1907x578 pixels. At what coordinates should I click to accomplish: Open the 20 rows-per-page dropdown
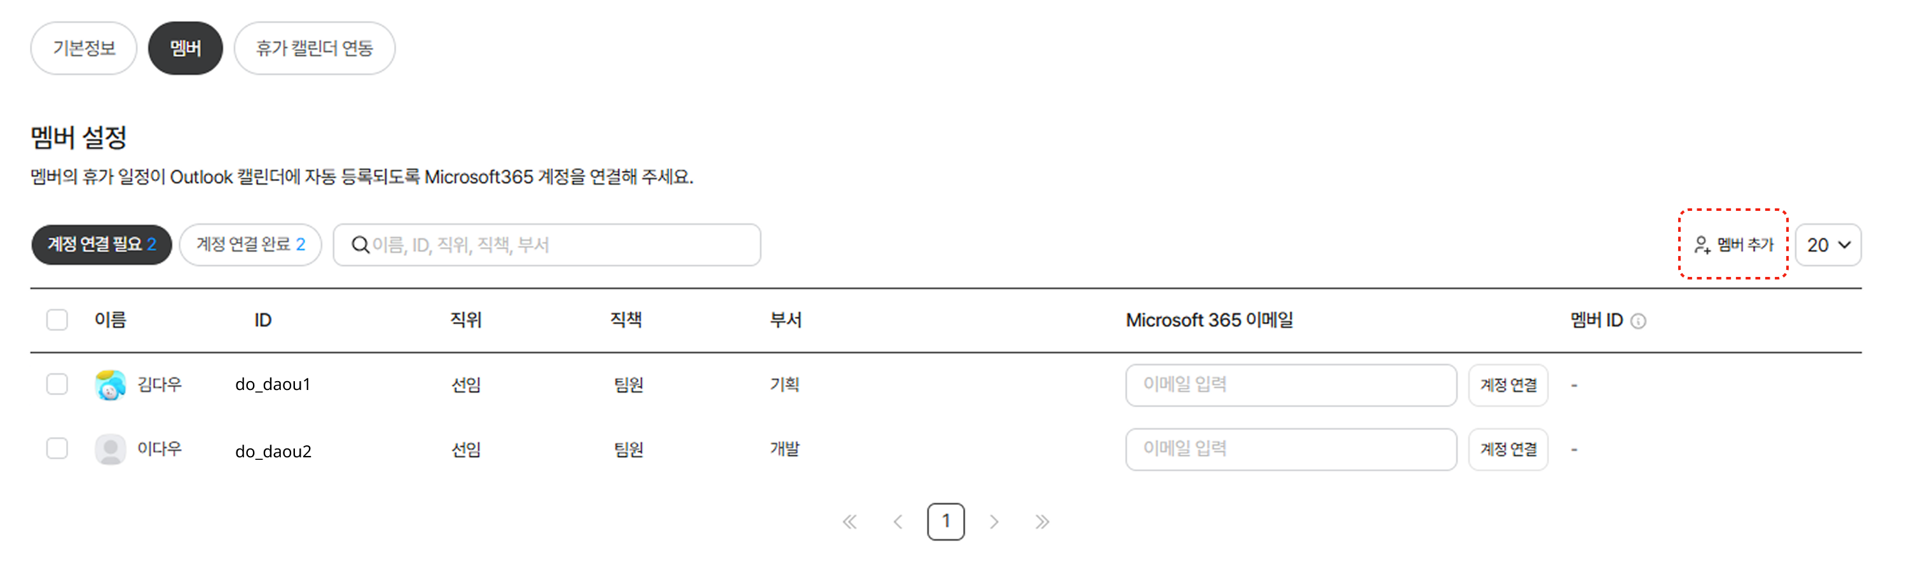[x=1828, y=245]
